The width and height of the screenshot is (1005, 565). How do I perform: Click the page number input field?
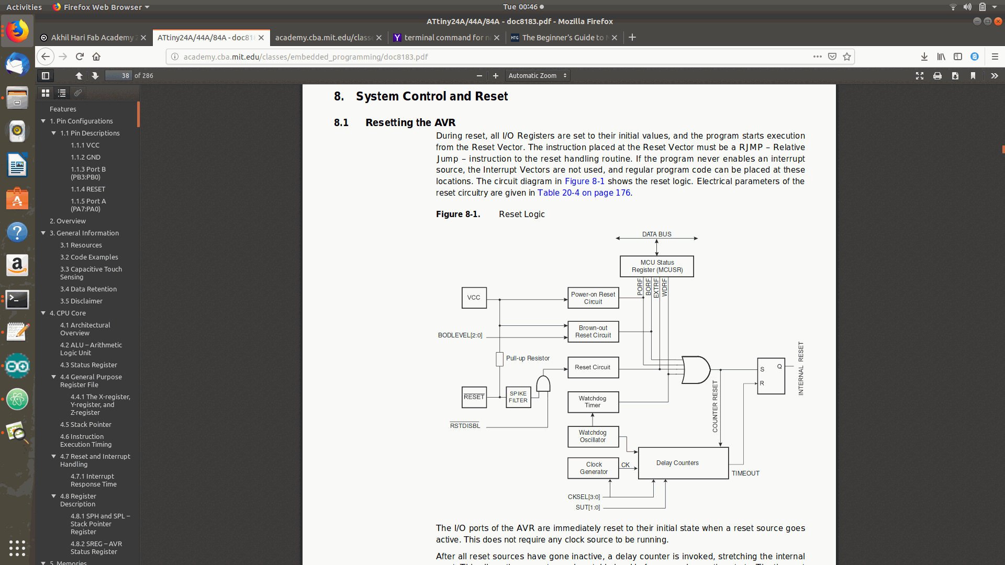click(x=119, y=76)
